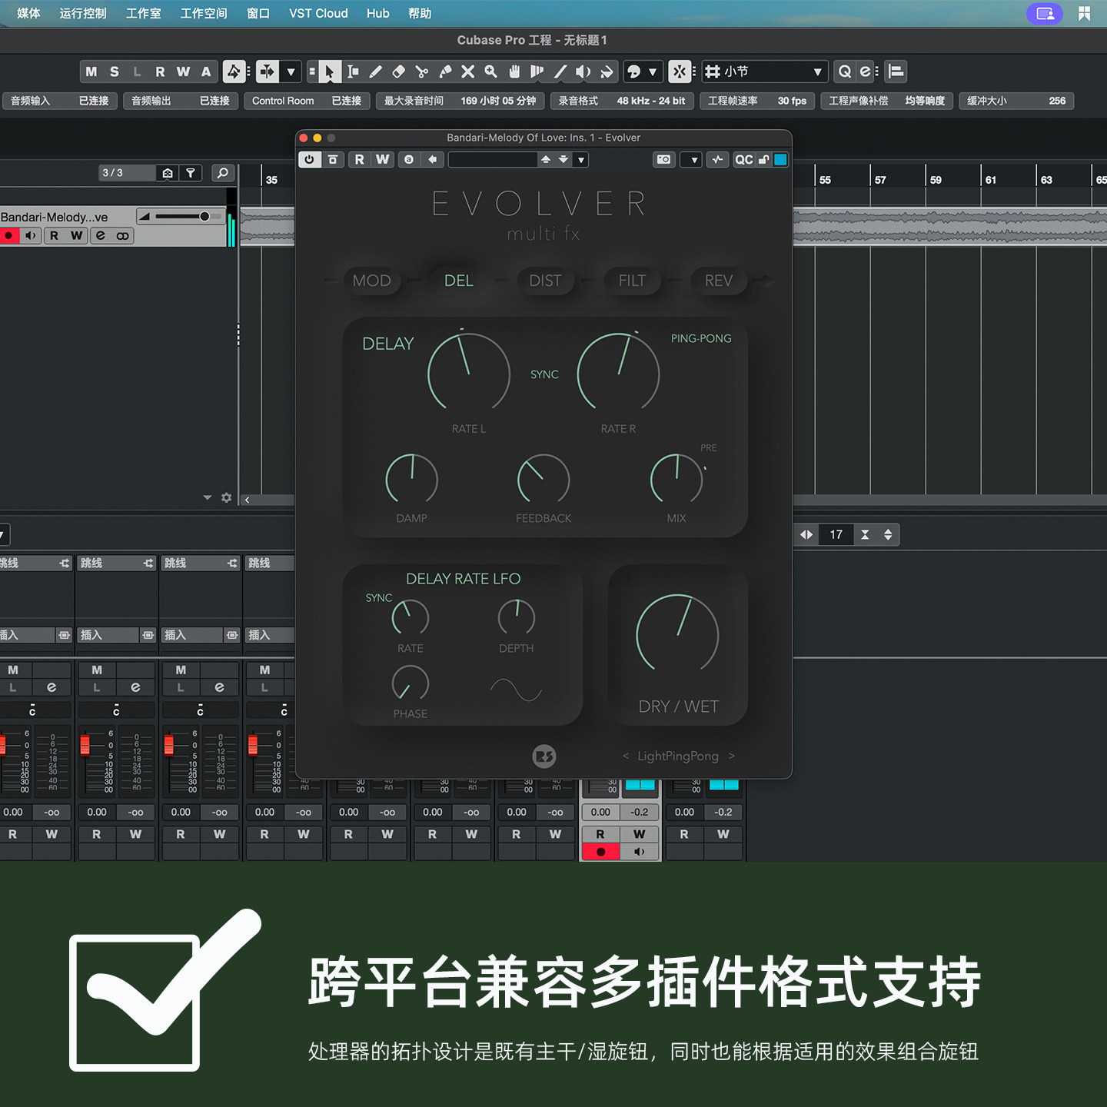Switch to the REV effect module
Image resolution: width=1107 pixels, height=1107 pixels.
pos(719,281)
